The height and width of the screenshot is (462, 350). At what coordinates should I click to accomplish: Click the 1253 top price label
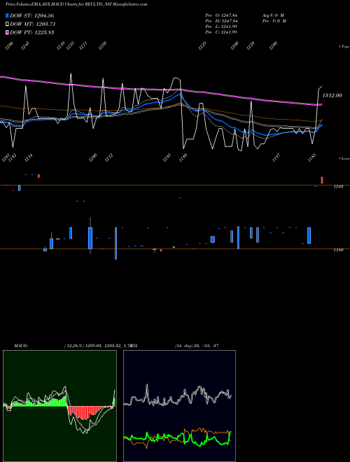point(70,45)
